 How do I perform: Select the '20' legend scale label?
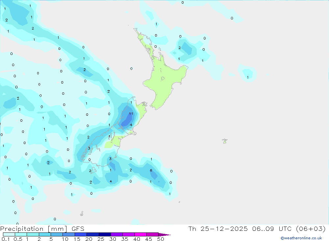click(89, 239)
